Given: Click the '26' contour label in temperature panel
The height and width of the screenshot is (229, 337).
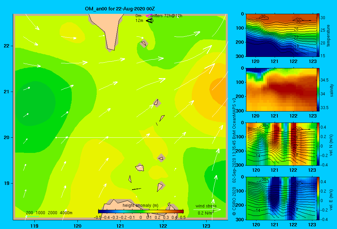Looking at the screenshot, I should point(296,29).
